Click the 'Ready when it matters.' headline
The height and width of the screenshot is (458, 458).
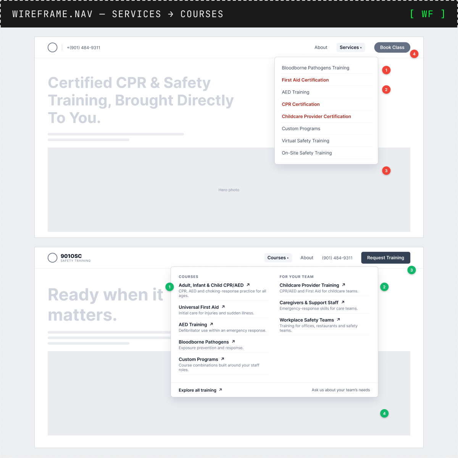coord(105,305)
